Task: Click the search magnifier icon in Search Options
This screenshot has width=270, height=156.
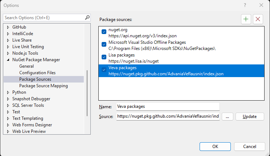Action: click(x=87, y=17)
